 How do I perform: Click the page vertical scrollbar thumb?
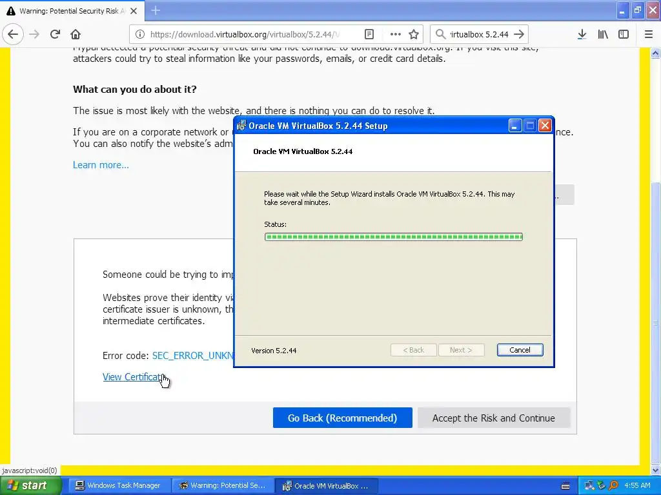point(655,322)
